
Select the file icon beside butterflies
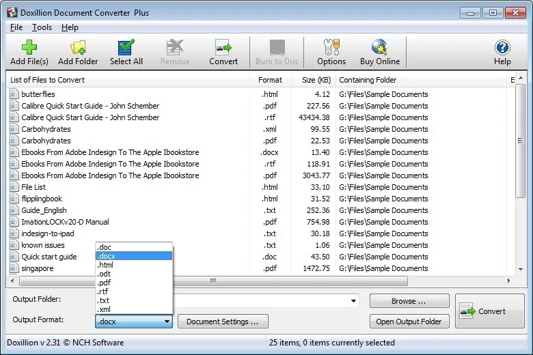(14, 94)
